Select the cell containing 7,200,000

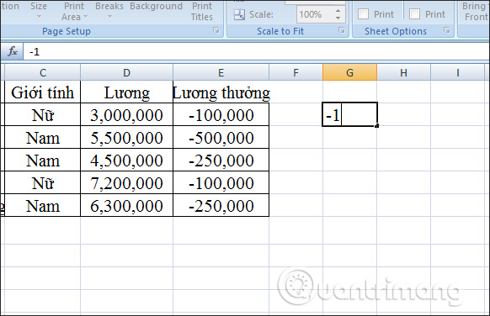(126, 183)
